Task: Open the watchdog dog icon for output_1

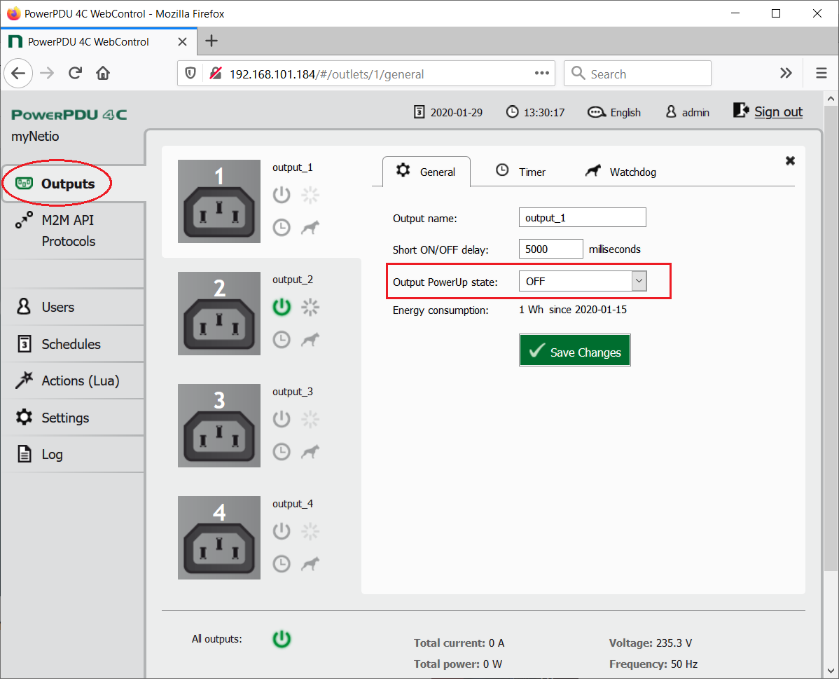Action: pyautogui.click(x=310, y=228)
